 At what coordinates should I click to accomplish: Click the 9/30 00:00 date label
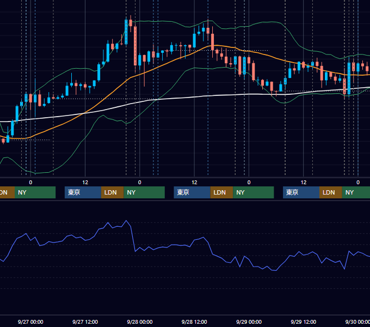(x=357, y=322)
